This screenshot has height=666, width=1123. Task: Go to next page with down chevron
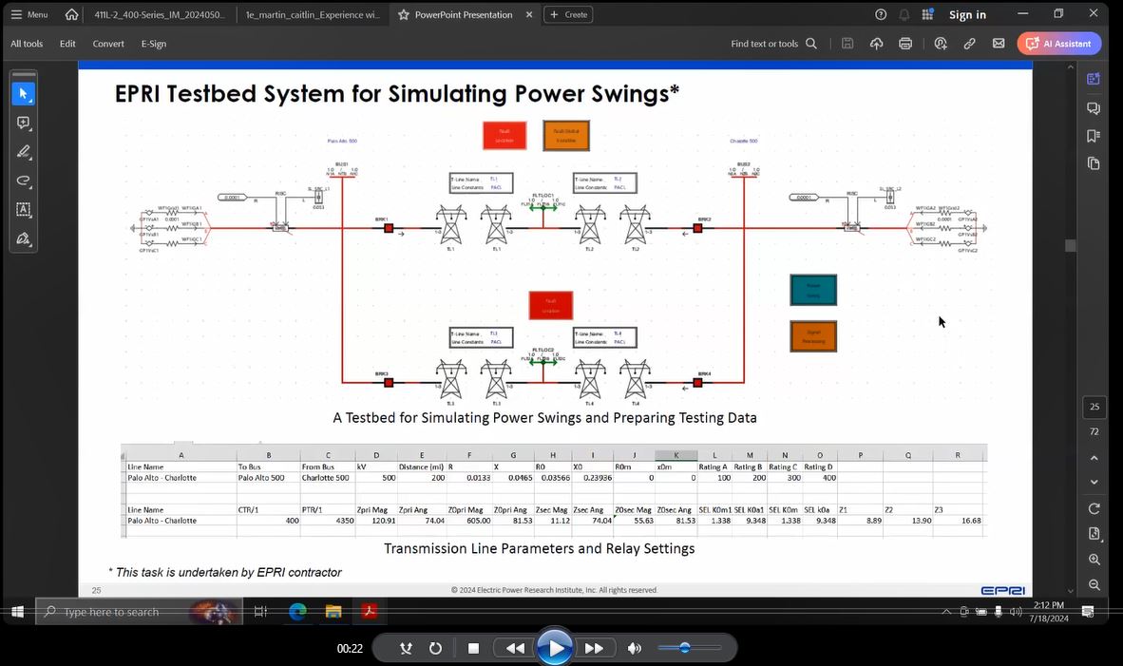(x=1094, y=483)
